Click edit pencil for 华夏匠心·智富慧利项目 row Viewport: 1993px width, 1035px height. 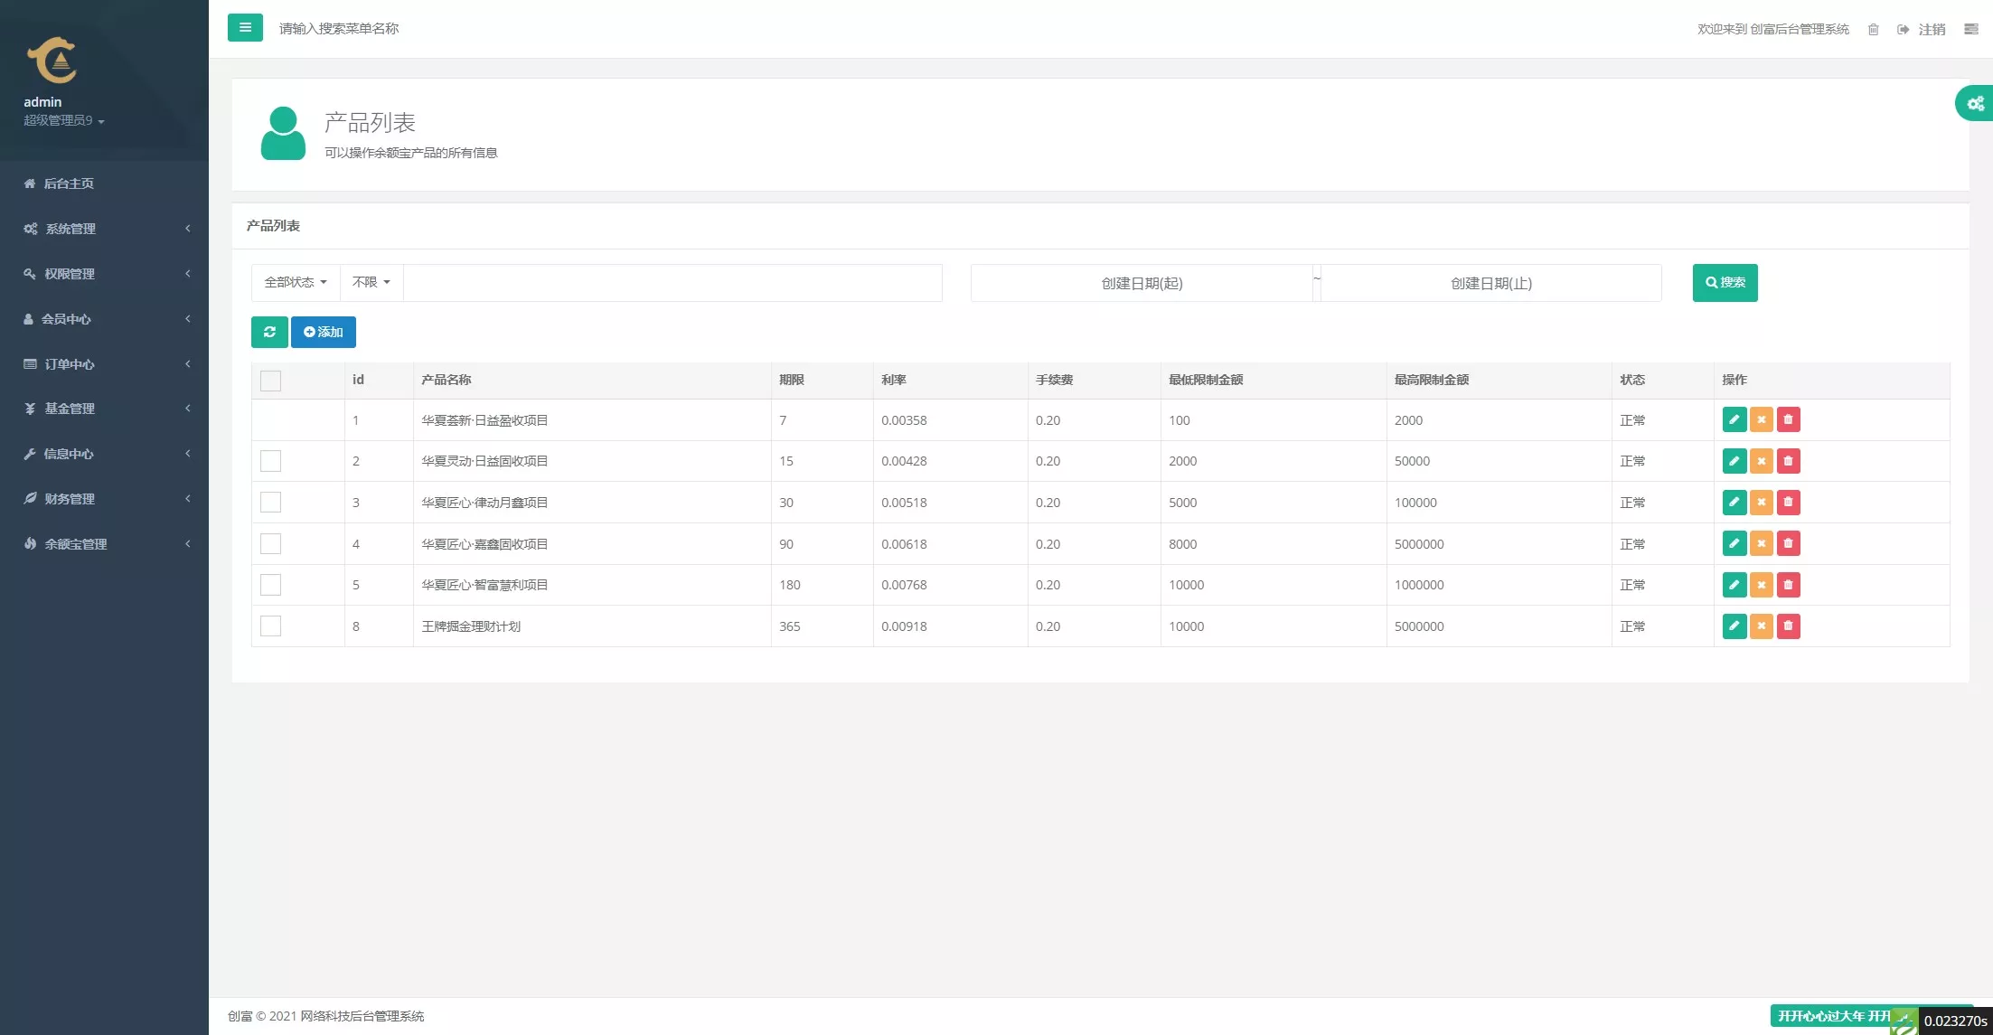[1734, 585]
